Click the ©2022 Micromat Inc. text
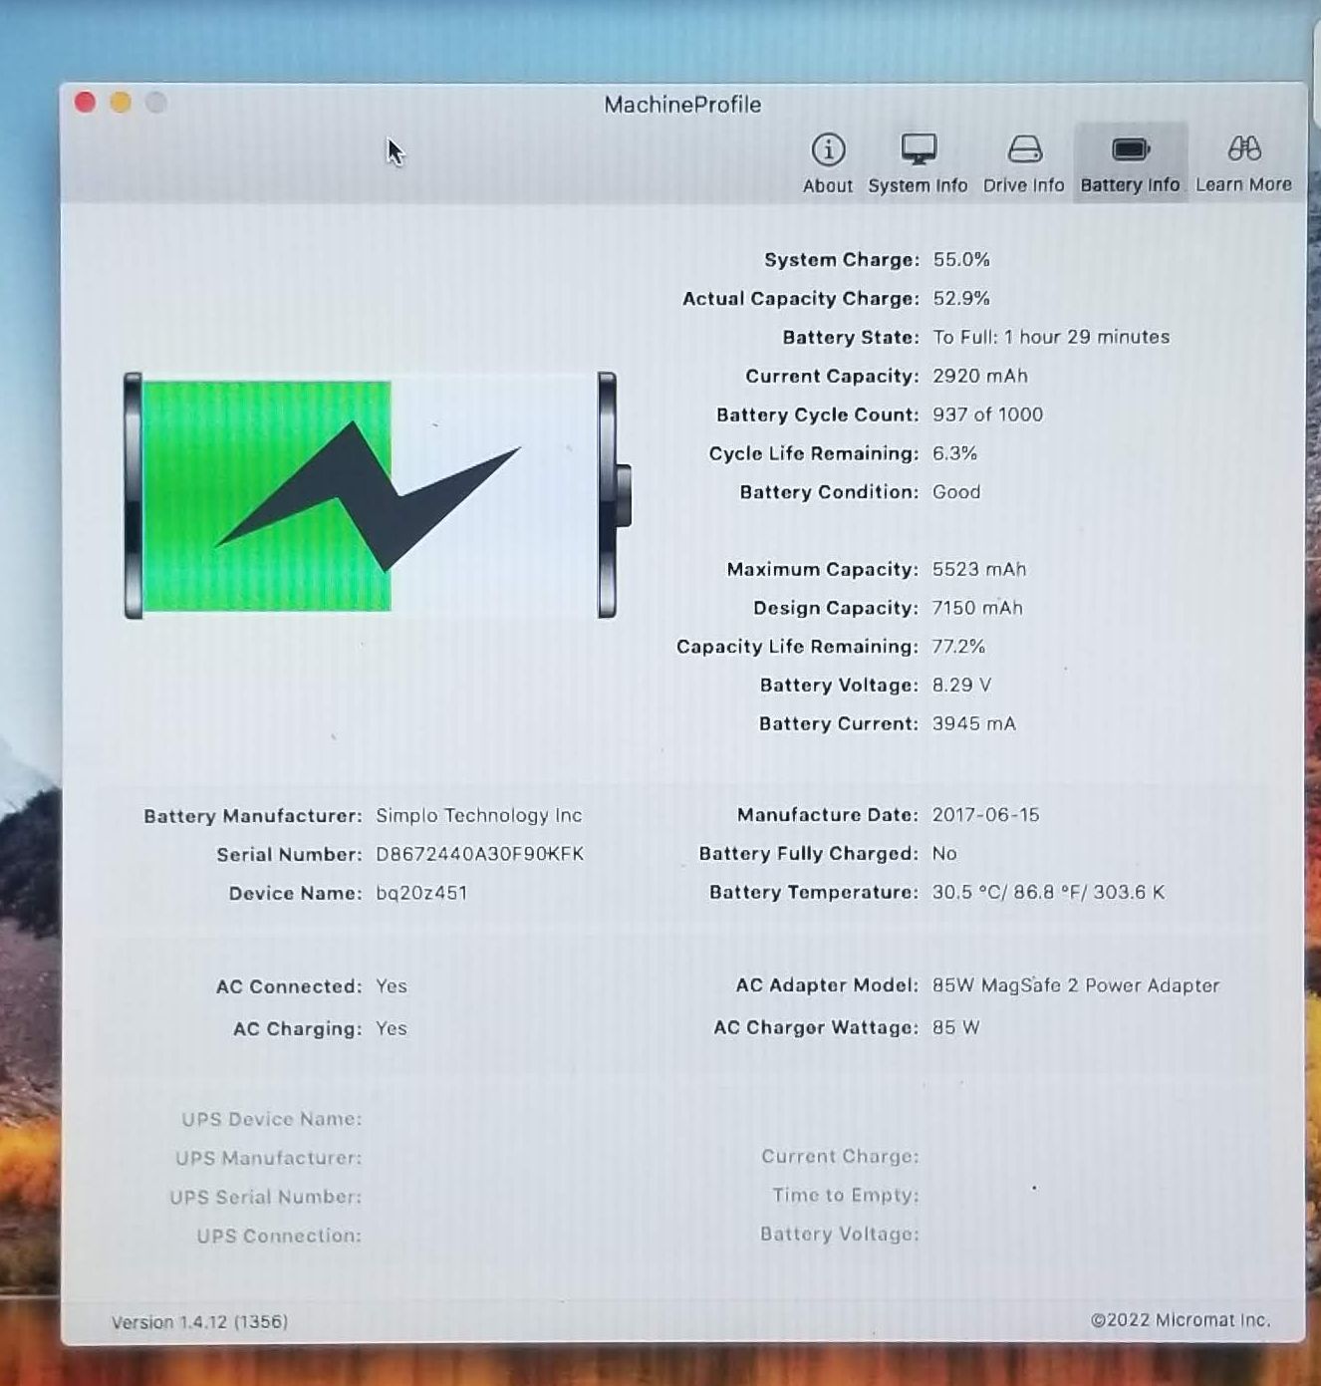Screen dimensions: 1321x1386 pos(1181,1320)
